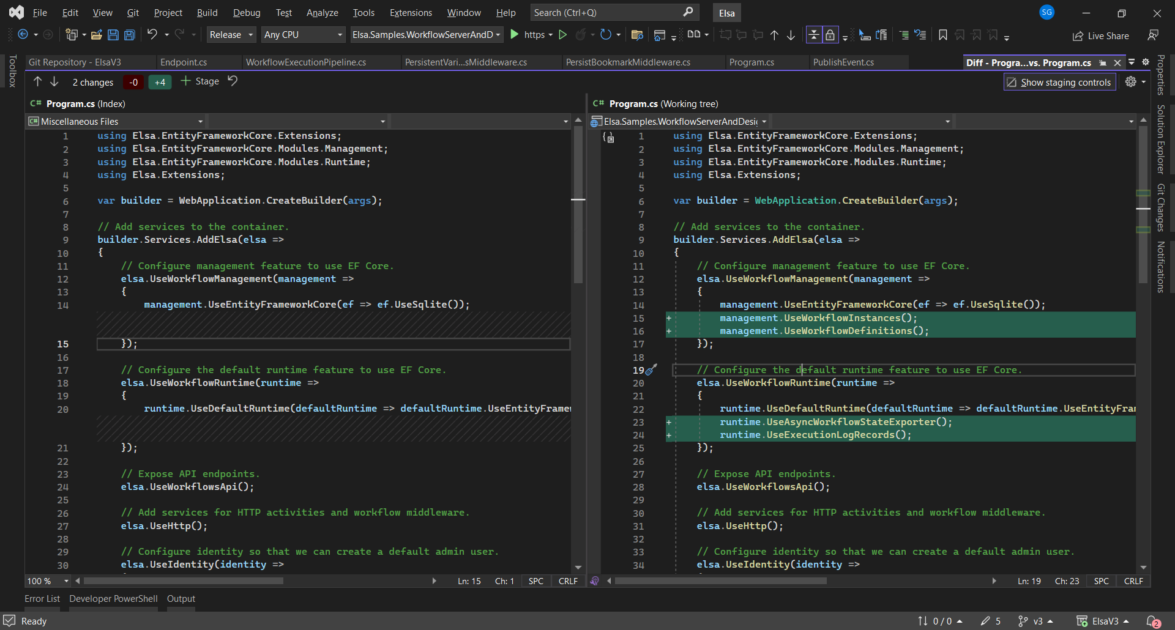Click the Save All toolbar icon
The height and width of the screenshot is (630, 1175).
tap(130, 35)
